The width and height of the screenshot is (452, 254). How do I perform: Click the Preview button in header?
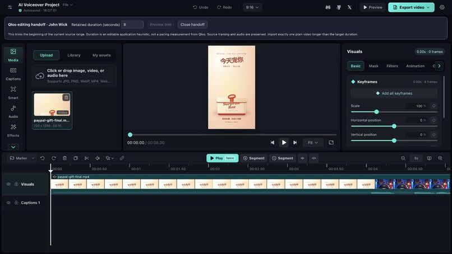[x=373, y=7]
